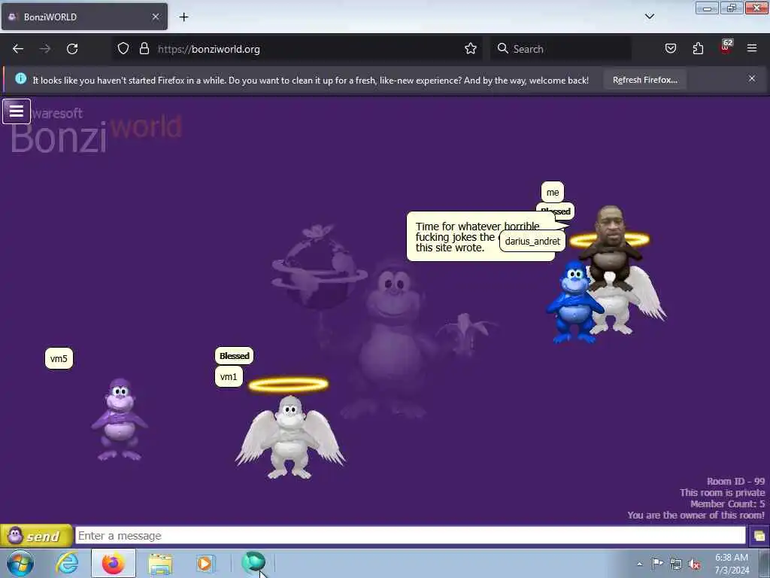Click the Member Count: 5 text
Viewport: 770px width, 578px height.
point(727,503)
